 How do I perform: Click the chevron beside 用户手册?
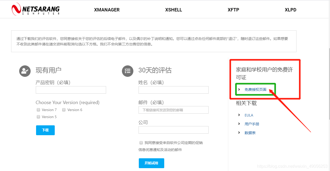[x=239, y=124]
